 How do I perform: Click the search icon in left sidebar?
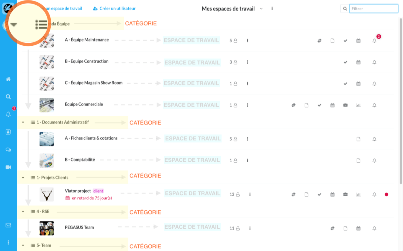(x=8, y=97)
